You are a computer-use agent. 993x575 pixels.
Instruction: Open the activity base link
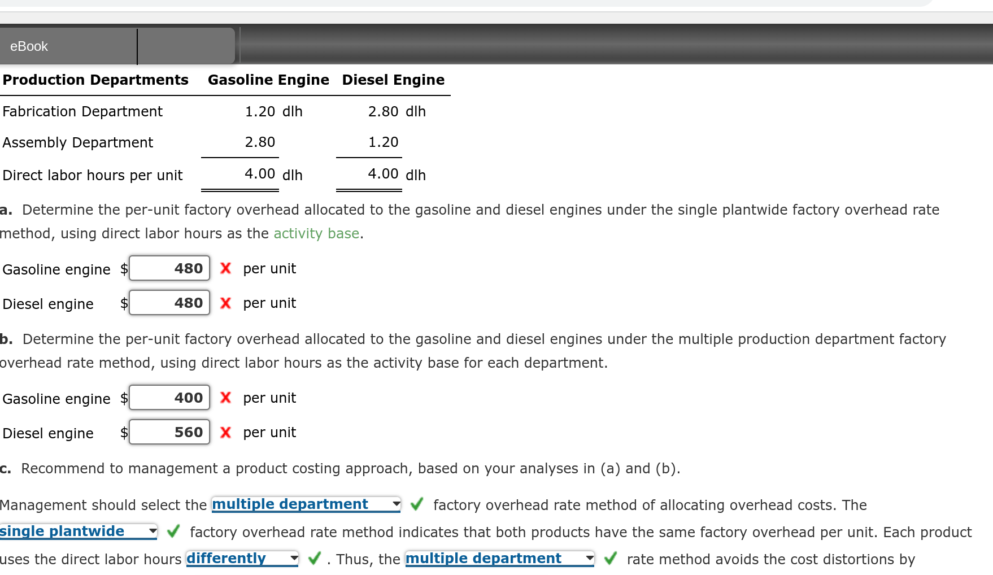pos(316,233)
